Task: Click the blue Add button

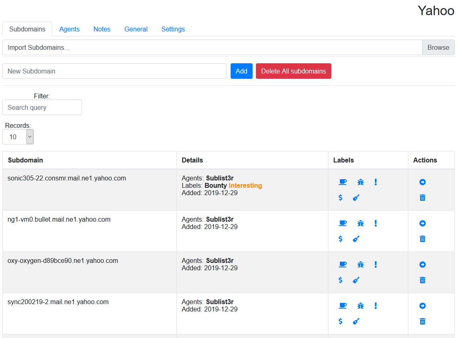Action: pyautogui.click(x=242, y=71)
